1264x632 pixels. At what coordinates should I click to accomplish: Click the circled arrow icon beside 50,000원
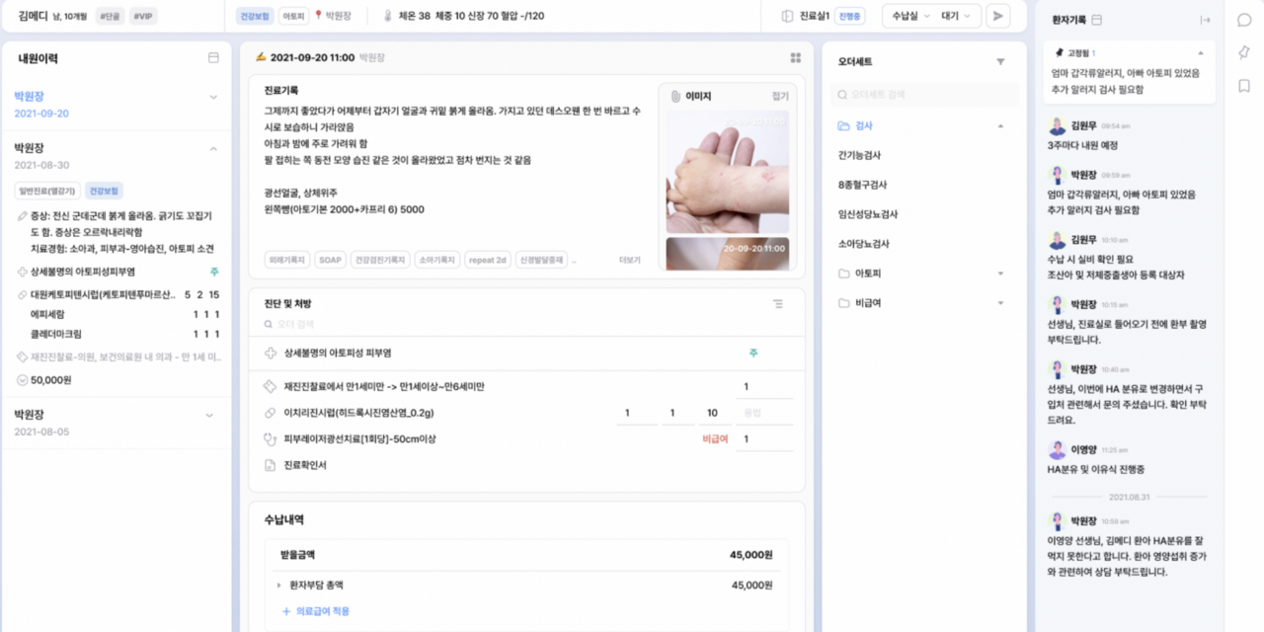[x=22, y=380]
